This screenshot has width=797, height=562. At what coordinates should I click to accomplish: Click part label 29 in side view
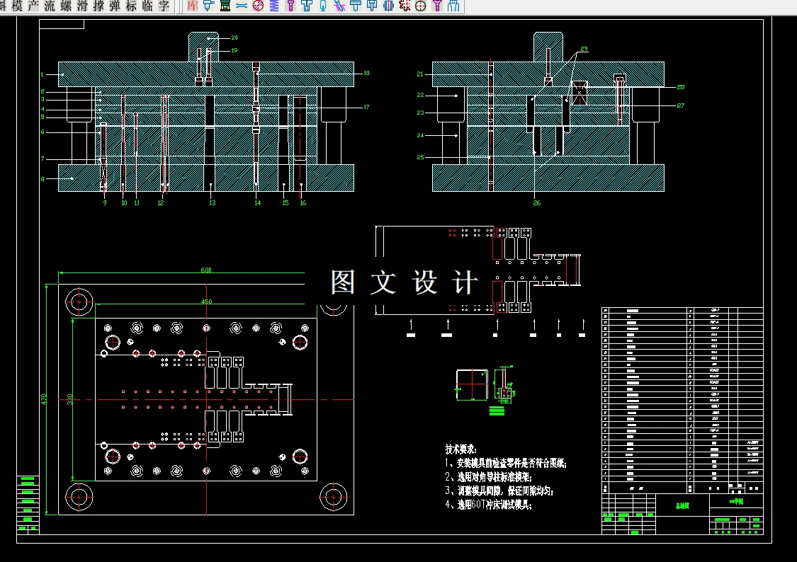pyautogui.click(x=584, y=50)
